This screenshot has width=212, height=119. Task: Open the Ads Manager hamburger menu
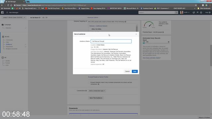pos(7,13)
